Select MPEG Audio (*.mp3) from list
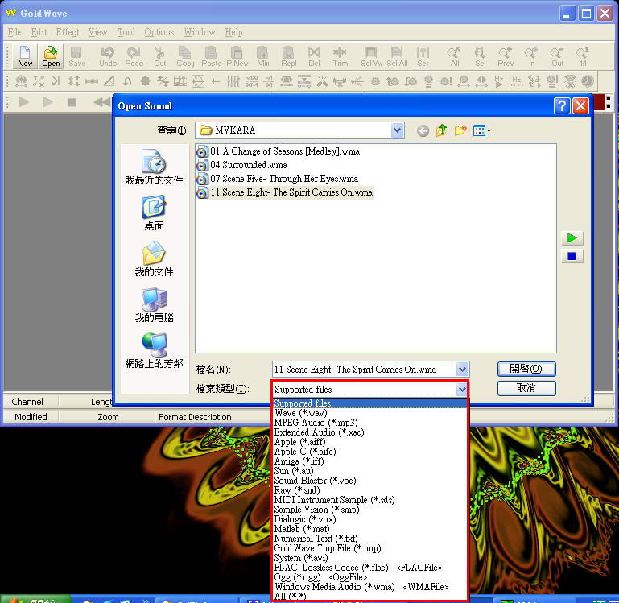619x603 pixels. (x=316, y=423)
